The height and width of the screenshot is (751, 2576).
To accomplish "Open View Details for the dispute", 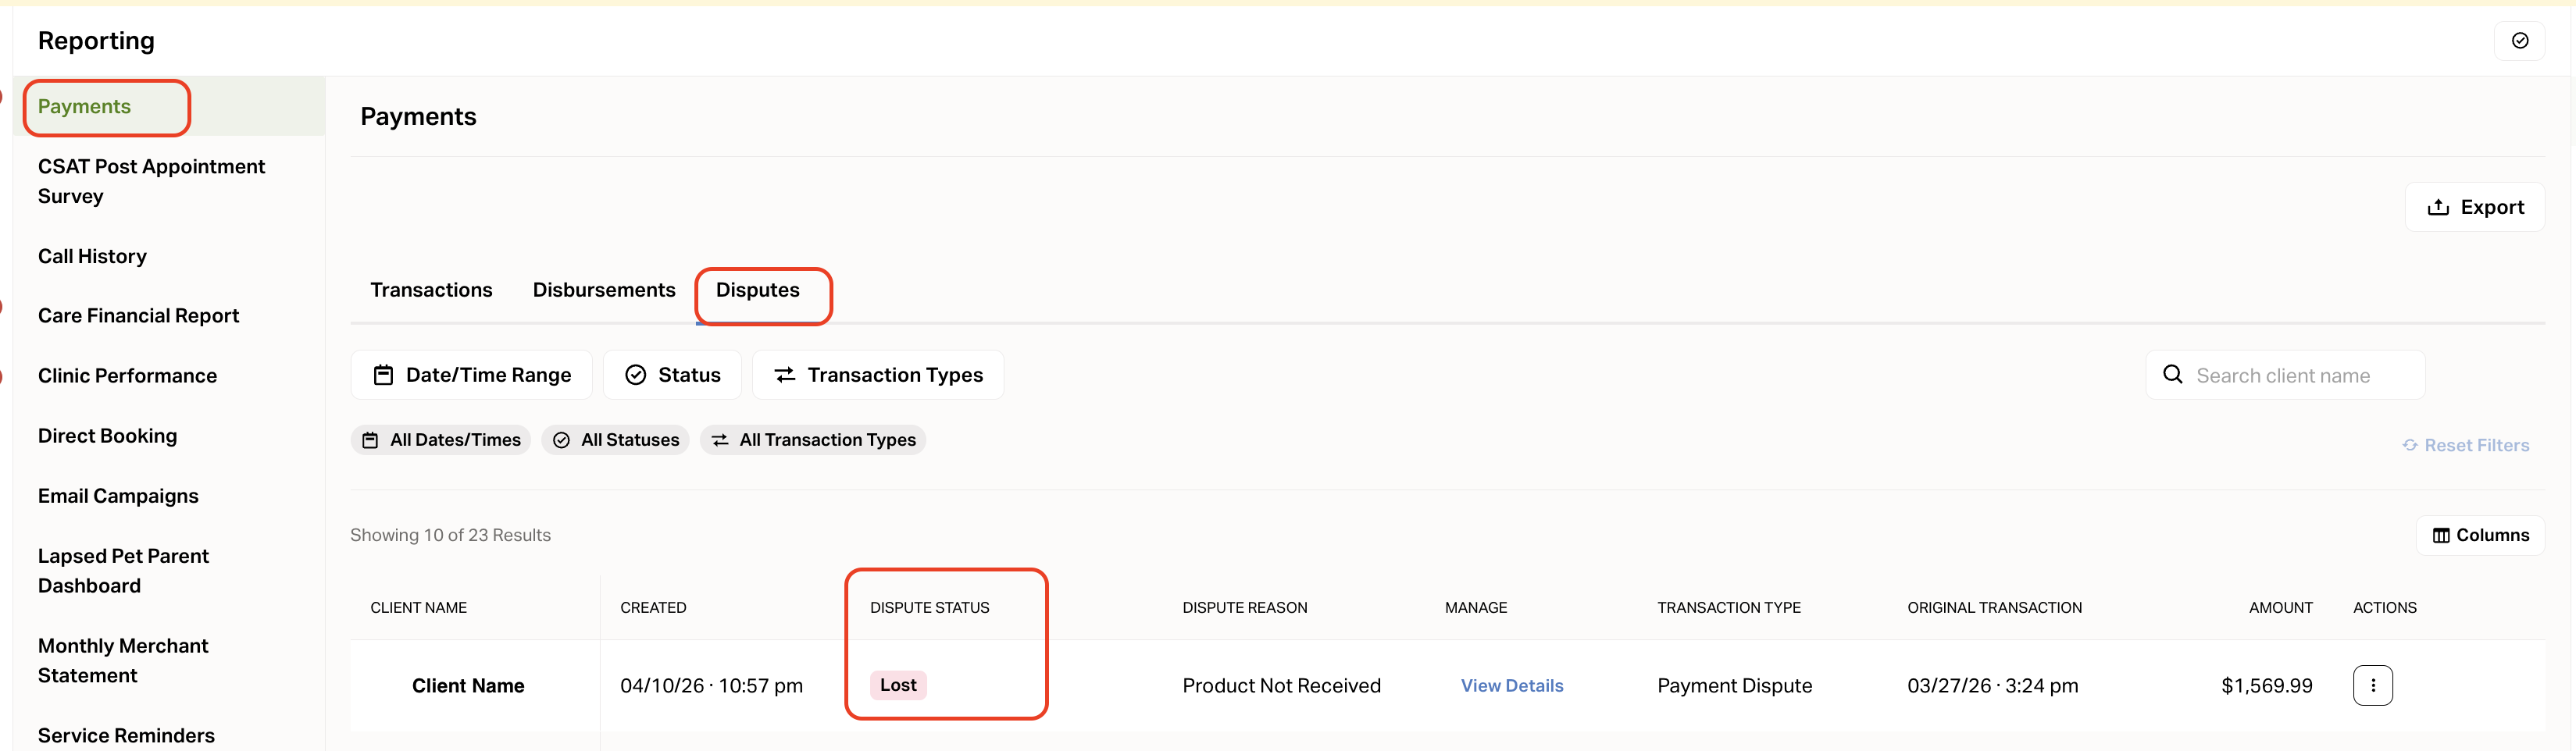I will [x=1512, y=686].
